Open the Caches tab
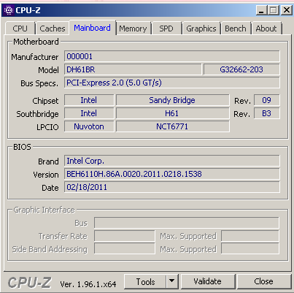The image size is (294, 293). (53, 28)
